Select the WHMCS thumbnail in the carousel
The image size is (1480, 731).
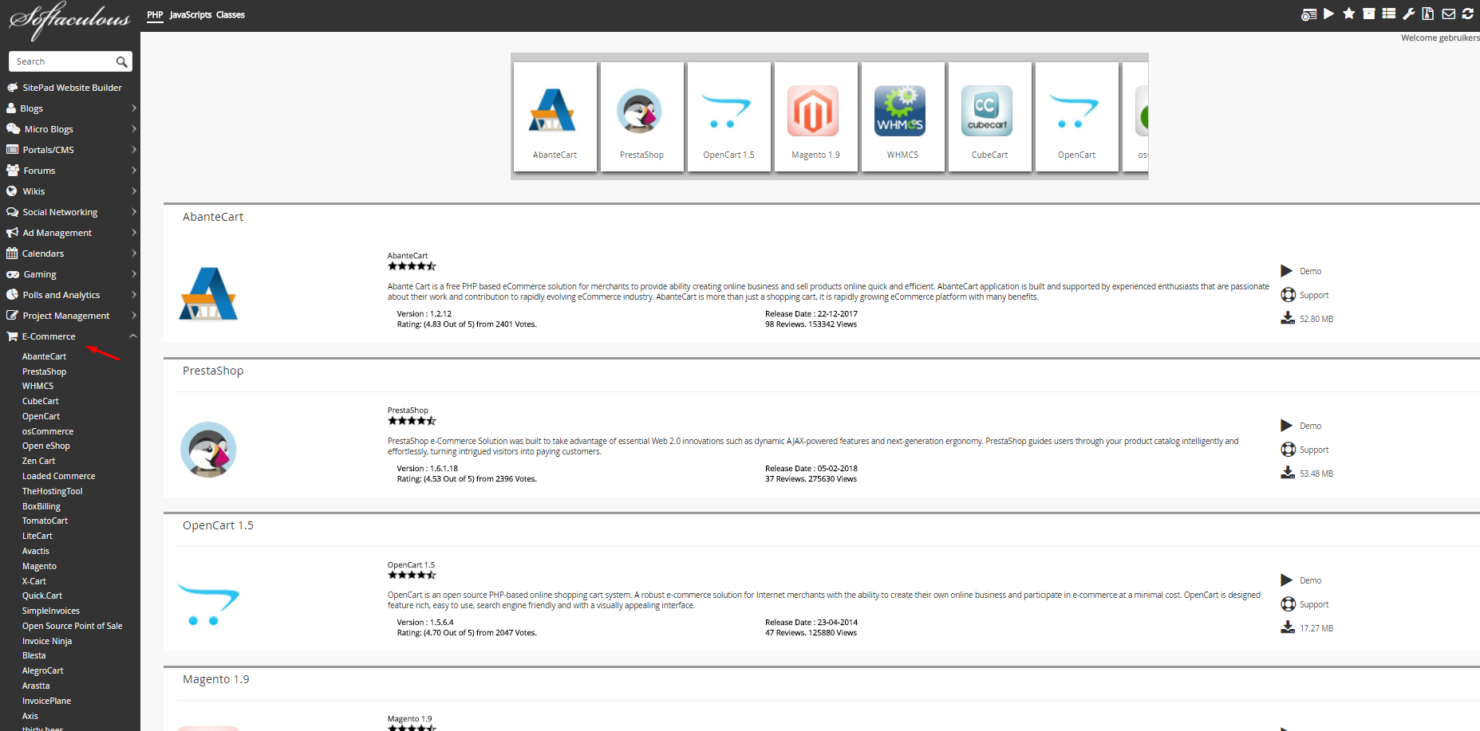click(902, 116)
